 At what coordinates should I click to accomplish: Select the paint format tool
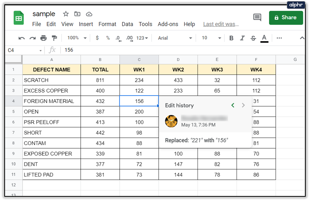click(x=54, y=38)
